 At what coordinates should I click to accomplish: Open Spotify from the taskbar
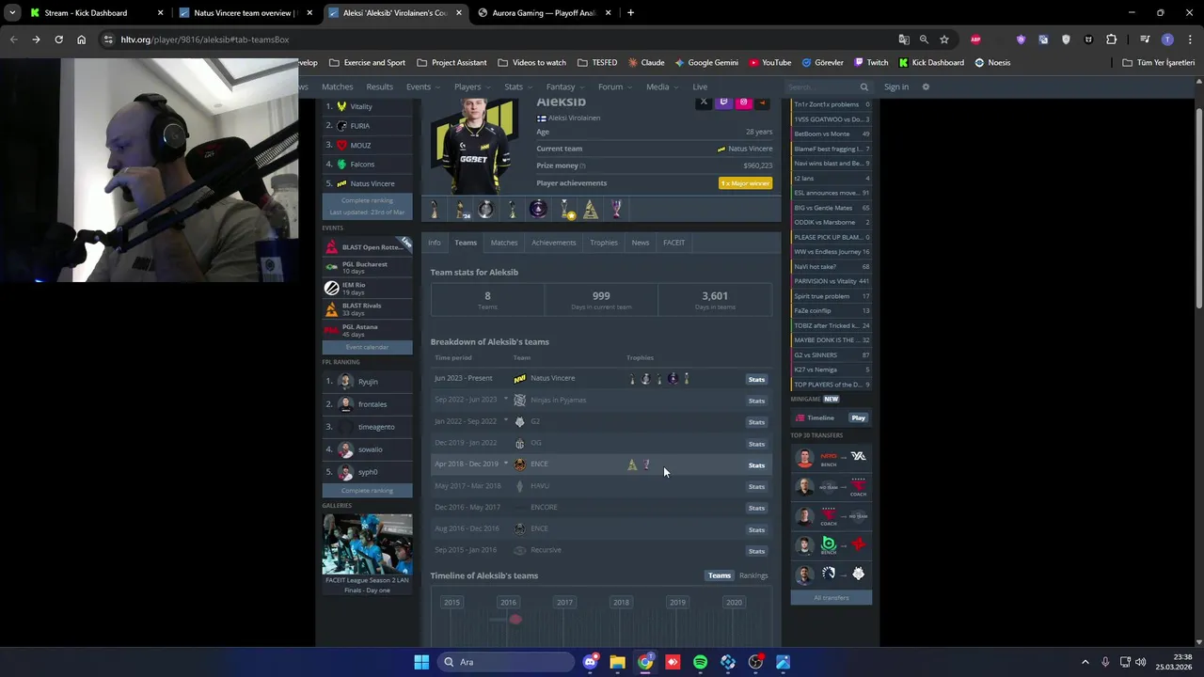(x=700, y=662)
